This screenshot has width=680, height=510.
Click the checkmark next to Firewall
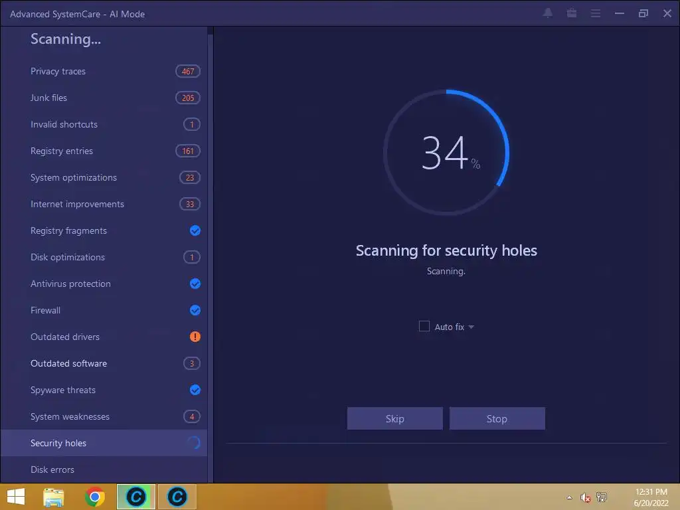(195, 310)
